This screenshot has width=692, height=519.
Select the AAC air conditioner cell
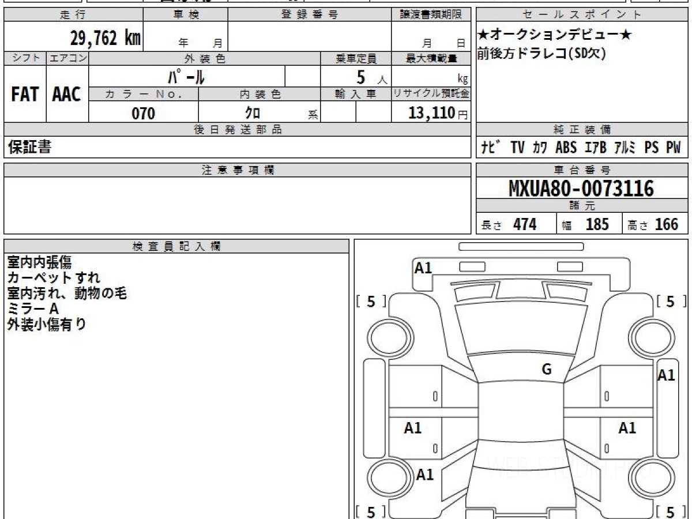67,95
